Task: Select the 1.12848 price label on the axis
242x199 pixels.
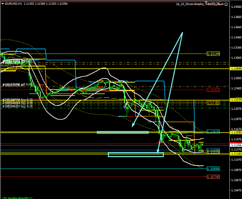Action: pyautogui.click(x=236, y=69)
